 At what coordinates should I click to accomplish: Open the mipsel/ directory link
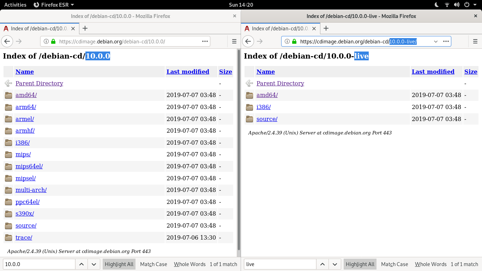coord(25,178)
